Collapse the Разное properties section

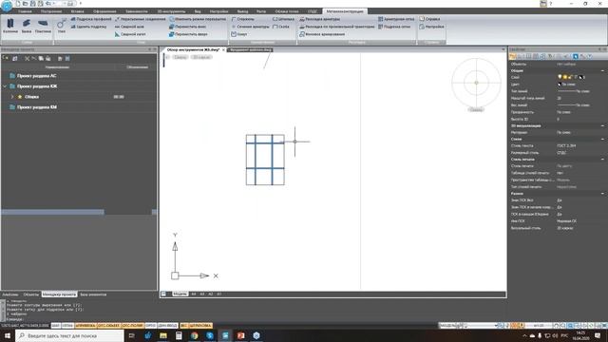click(602, 194)
